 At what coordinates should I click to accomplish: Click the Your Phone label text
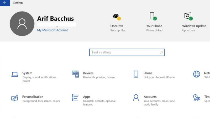[x=154, y=26]
